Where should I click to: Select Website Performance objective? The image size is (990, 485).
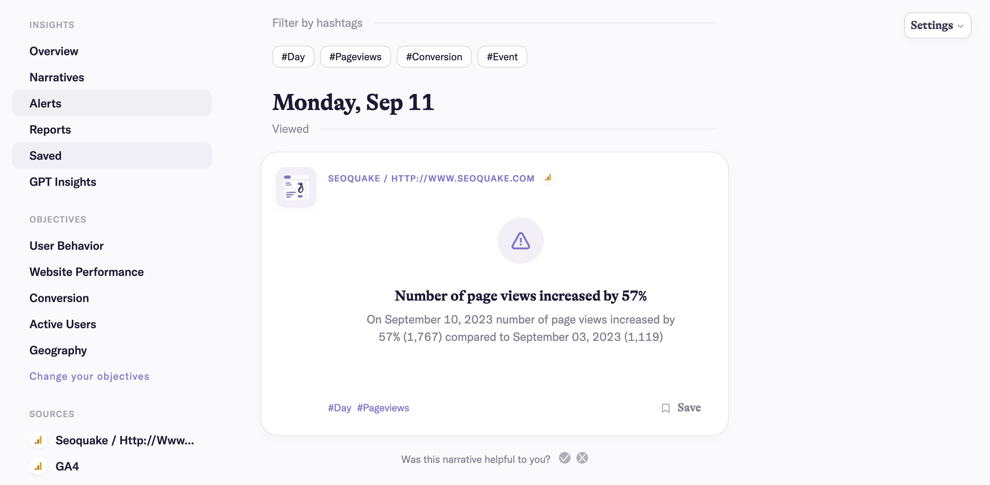pyautogui.click(x=86, y=272)
